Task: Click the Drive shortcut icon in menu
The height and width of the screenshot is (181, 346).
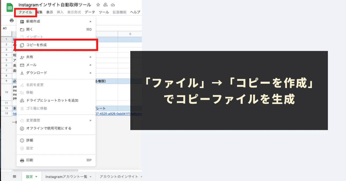Action: coord(22,101)
